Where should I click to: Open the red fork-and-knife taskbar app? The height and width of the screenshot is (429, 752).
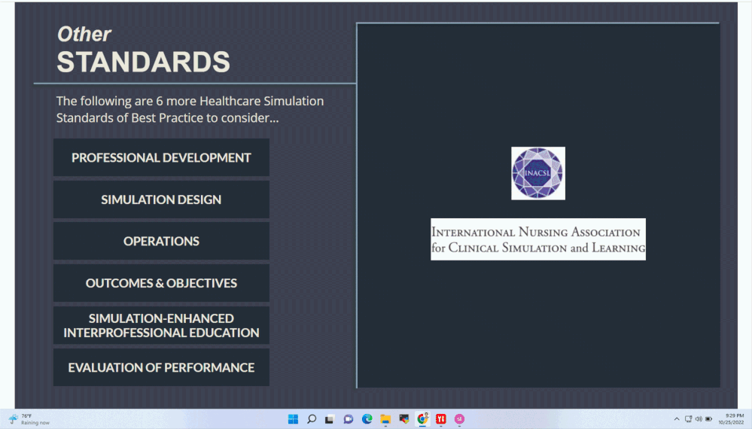pyautogui.click(x=441, y=419)
